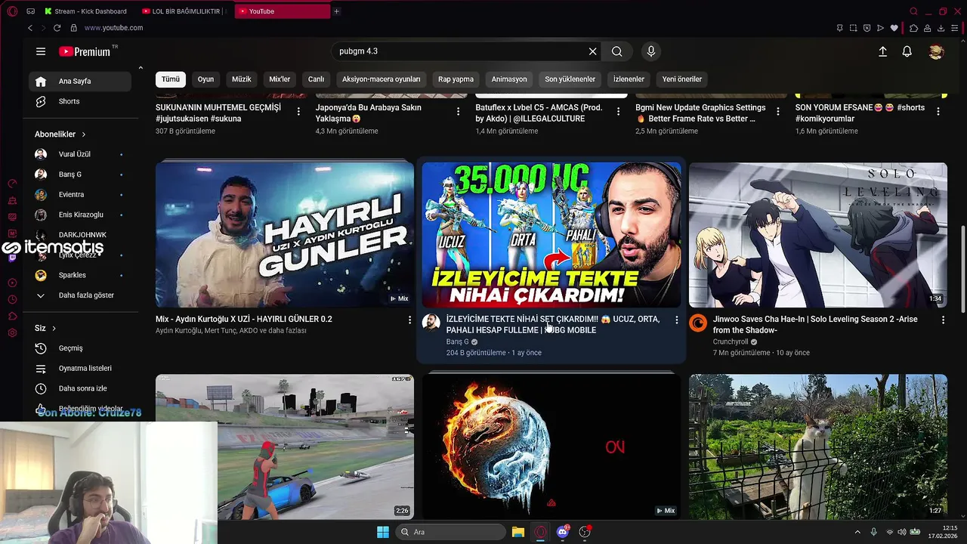Open Discord from the taskbar
The image size is (967, 544).
coord(562,532)
